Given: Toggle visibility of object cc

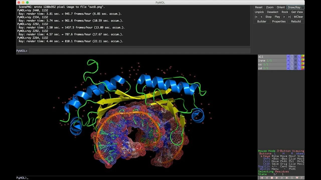Looking at the screenshot, I should tap(272, 64).
